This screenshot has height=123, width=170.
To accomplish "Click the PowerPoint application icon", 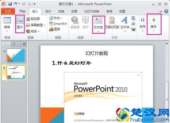I will click(3, 4).
